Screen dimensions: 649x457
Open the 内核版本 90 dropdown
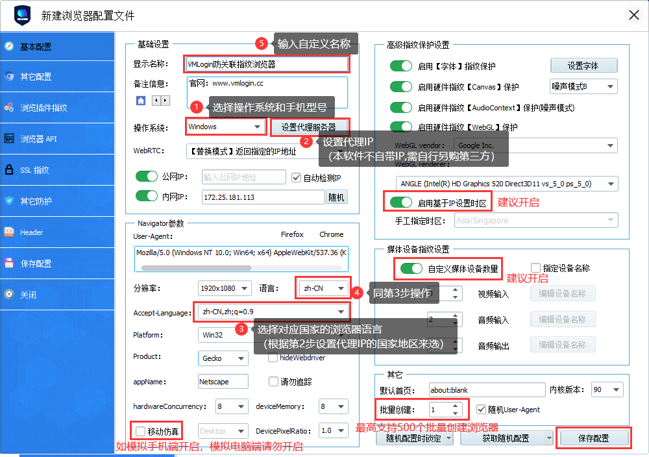607,389
